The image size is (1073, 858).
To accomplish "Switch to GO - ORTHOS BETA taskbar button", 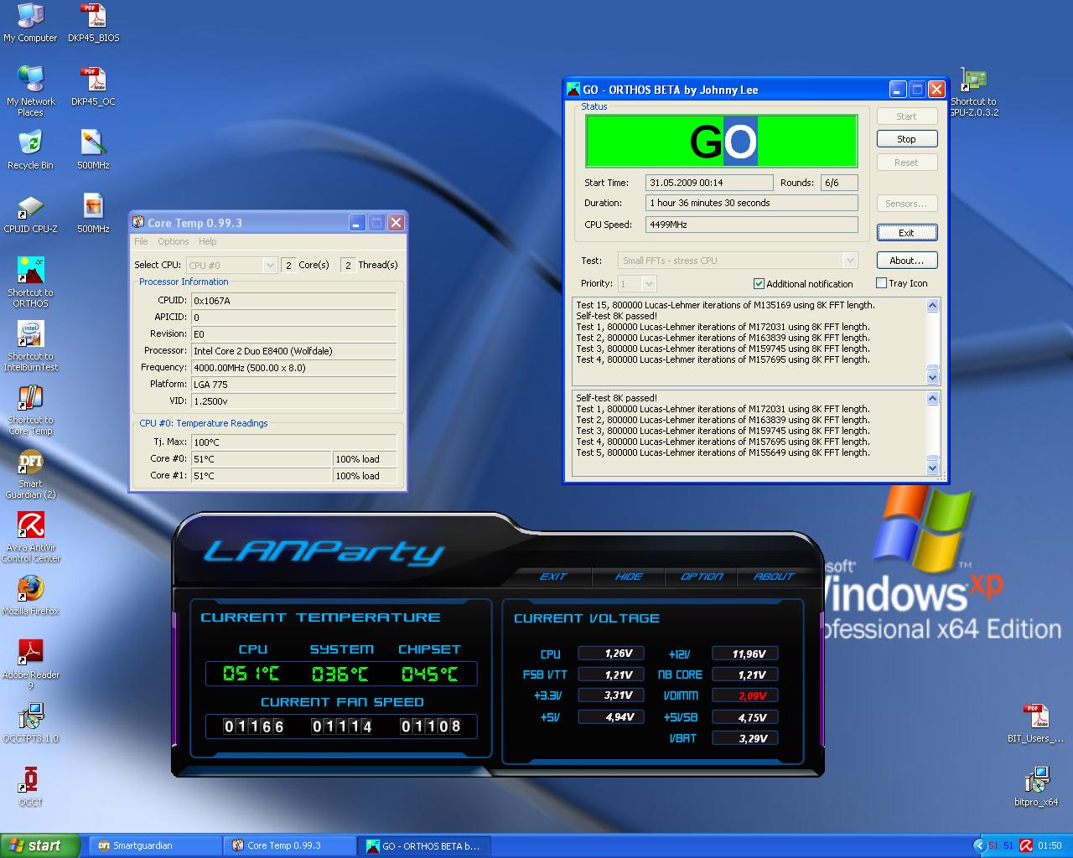I will [425, 845].
